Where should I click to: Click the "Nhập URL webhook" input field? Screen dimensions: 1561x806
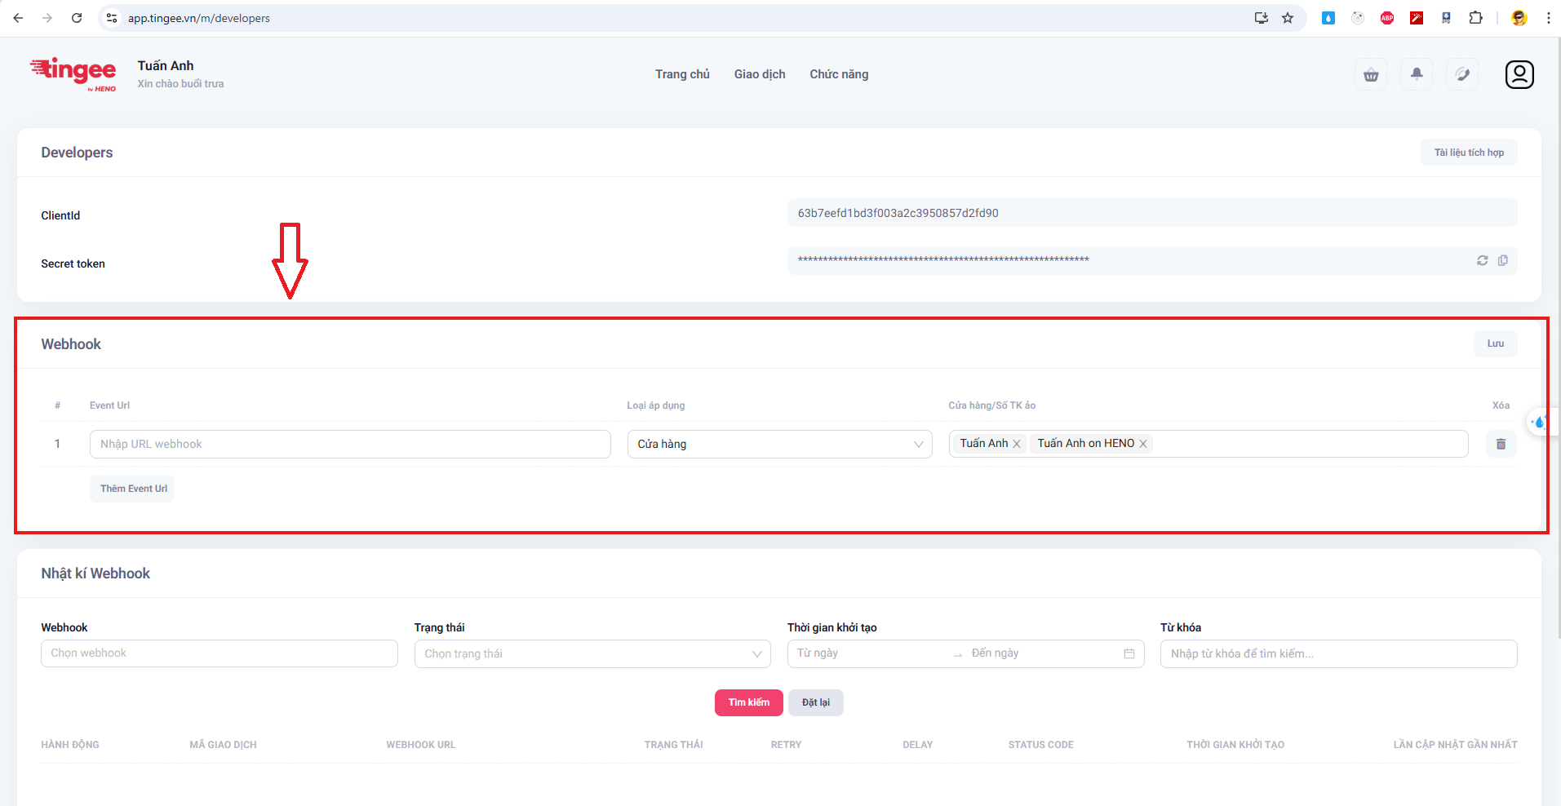pos(350,444)
